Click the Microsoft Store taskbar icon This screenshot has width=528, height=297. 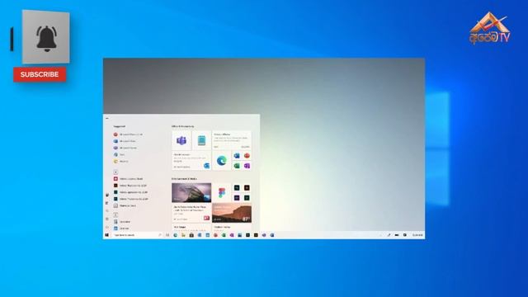point(191,235)
